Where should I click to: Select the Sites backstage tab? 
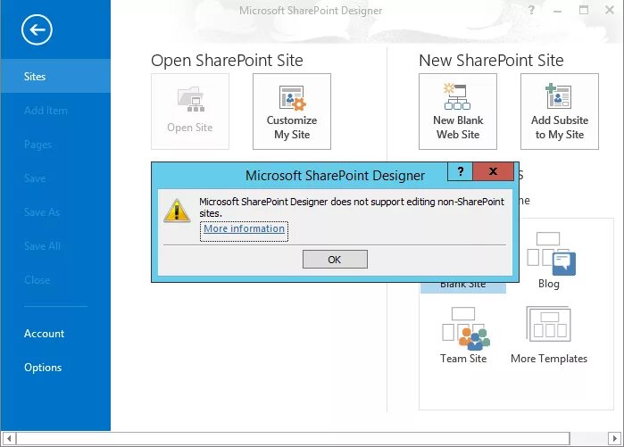pos(55,76)
